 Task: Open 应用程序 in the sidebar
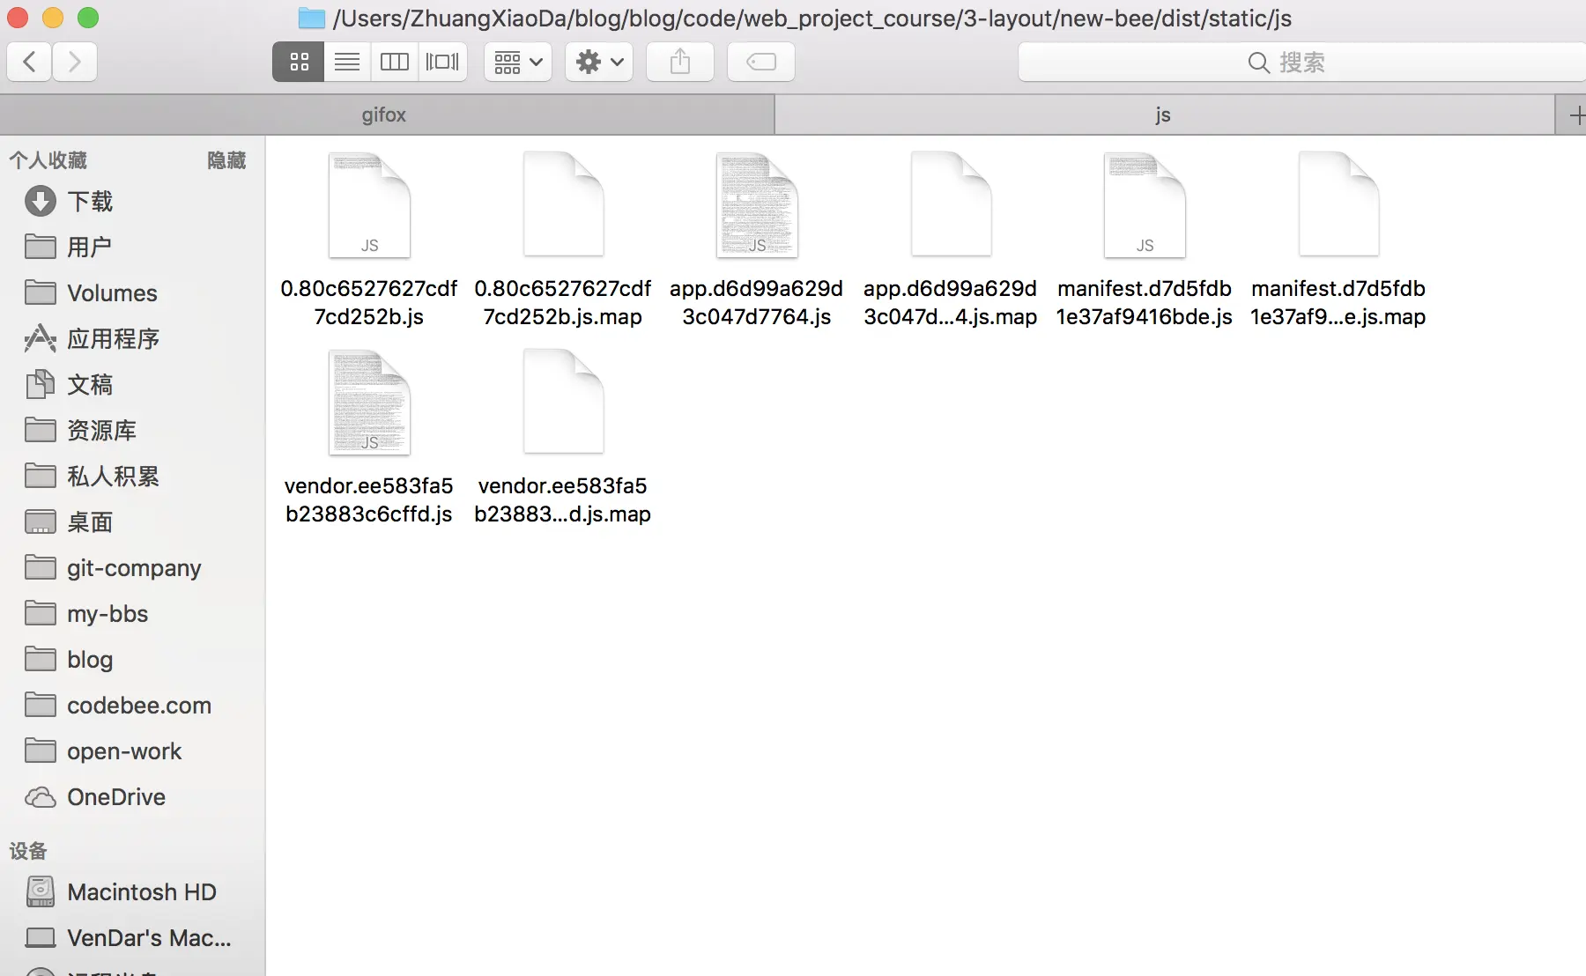(x=132, y=339)
